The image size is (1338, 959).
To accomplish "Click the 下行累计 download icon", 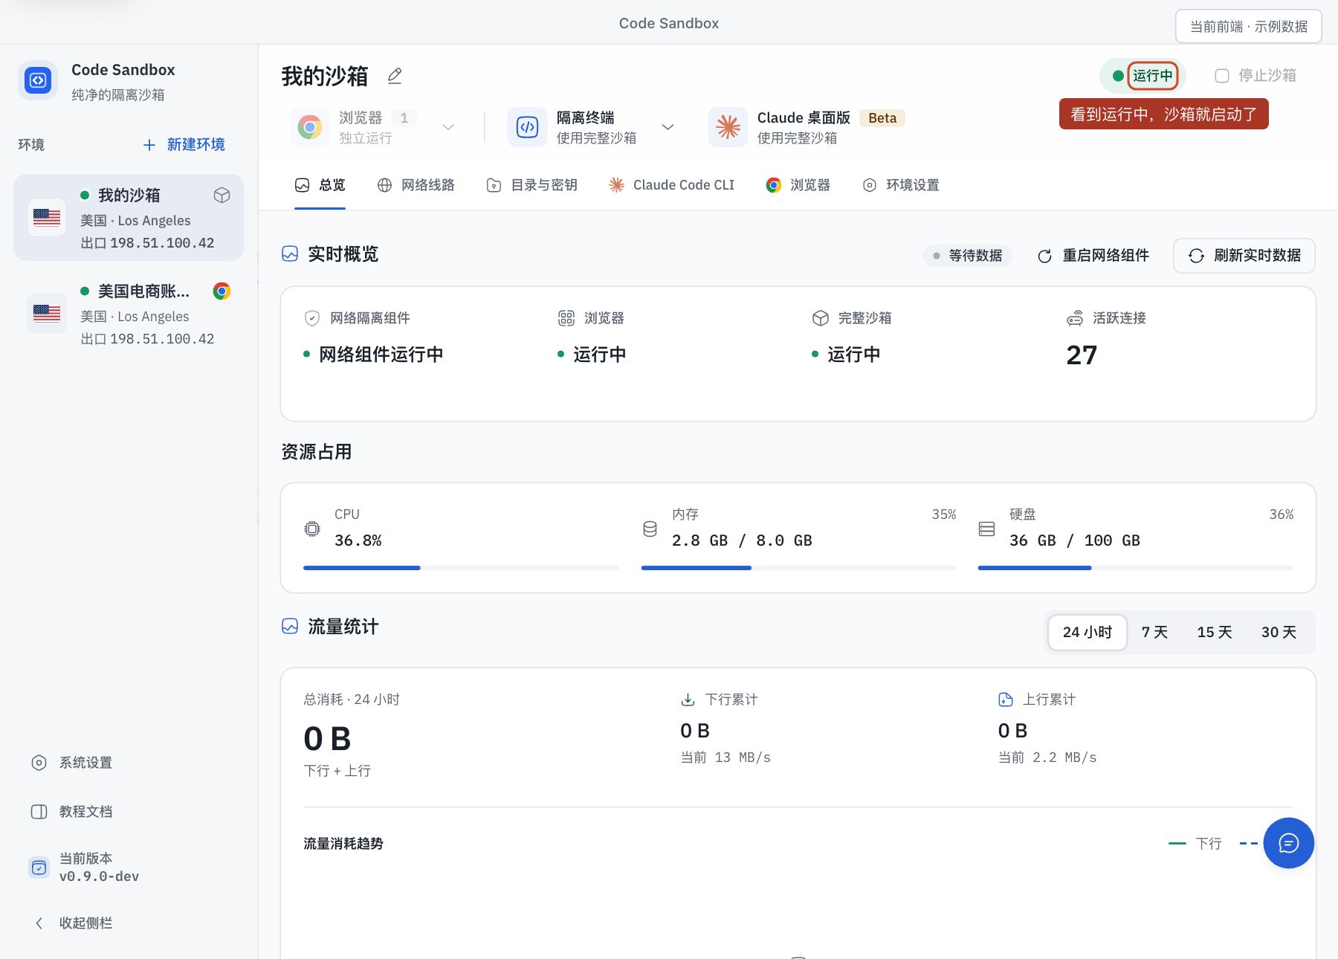I will pos(688,700).
